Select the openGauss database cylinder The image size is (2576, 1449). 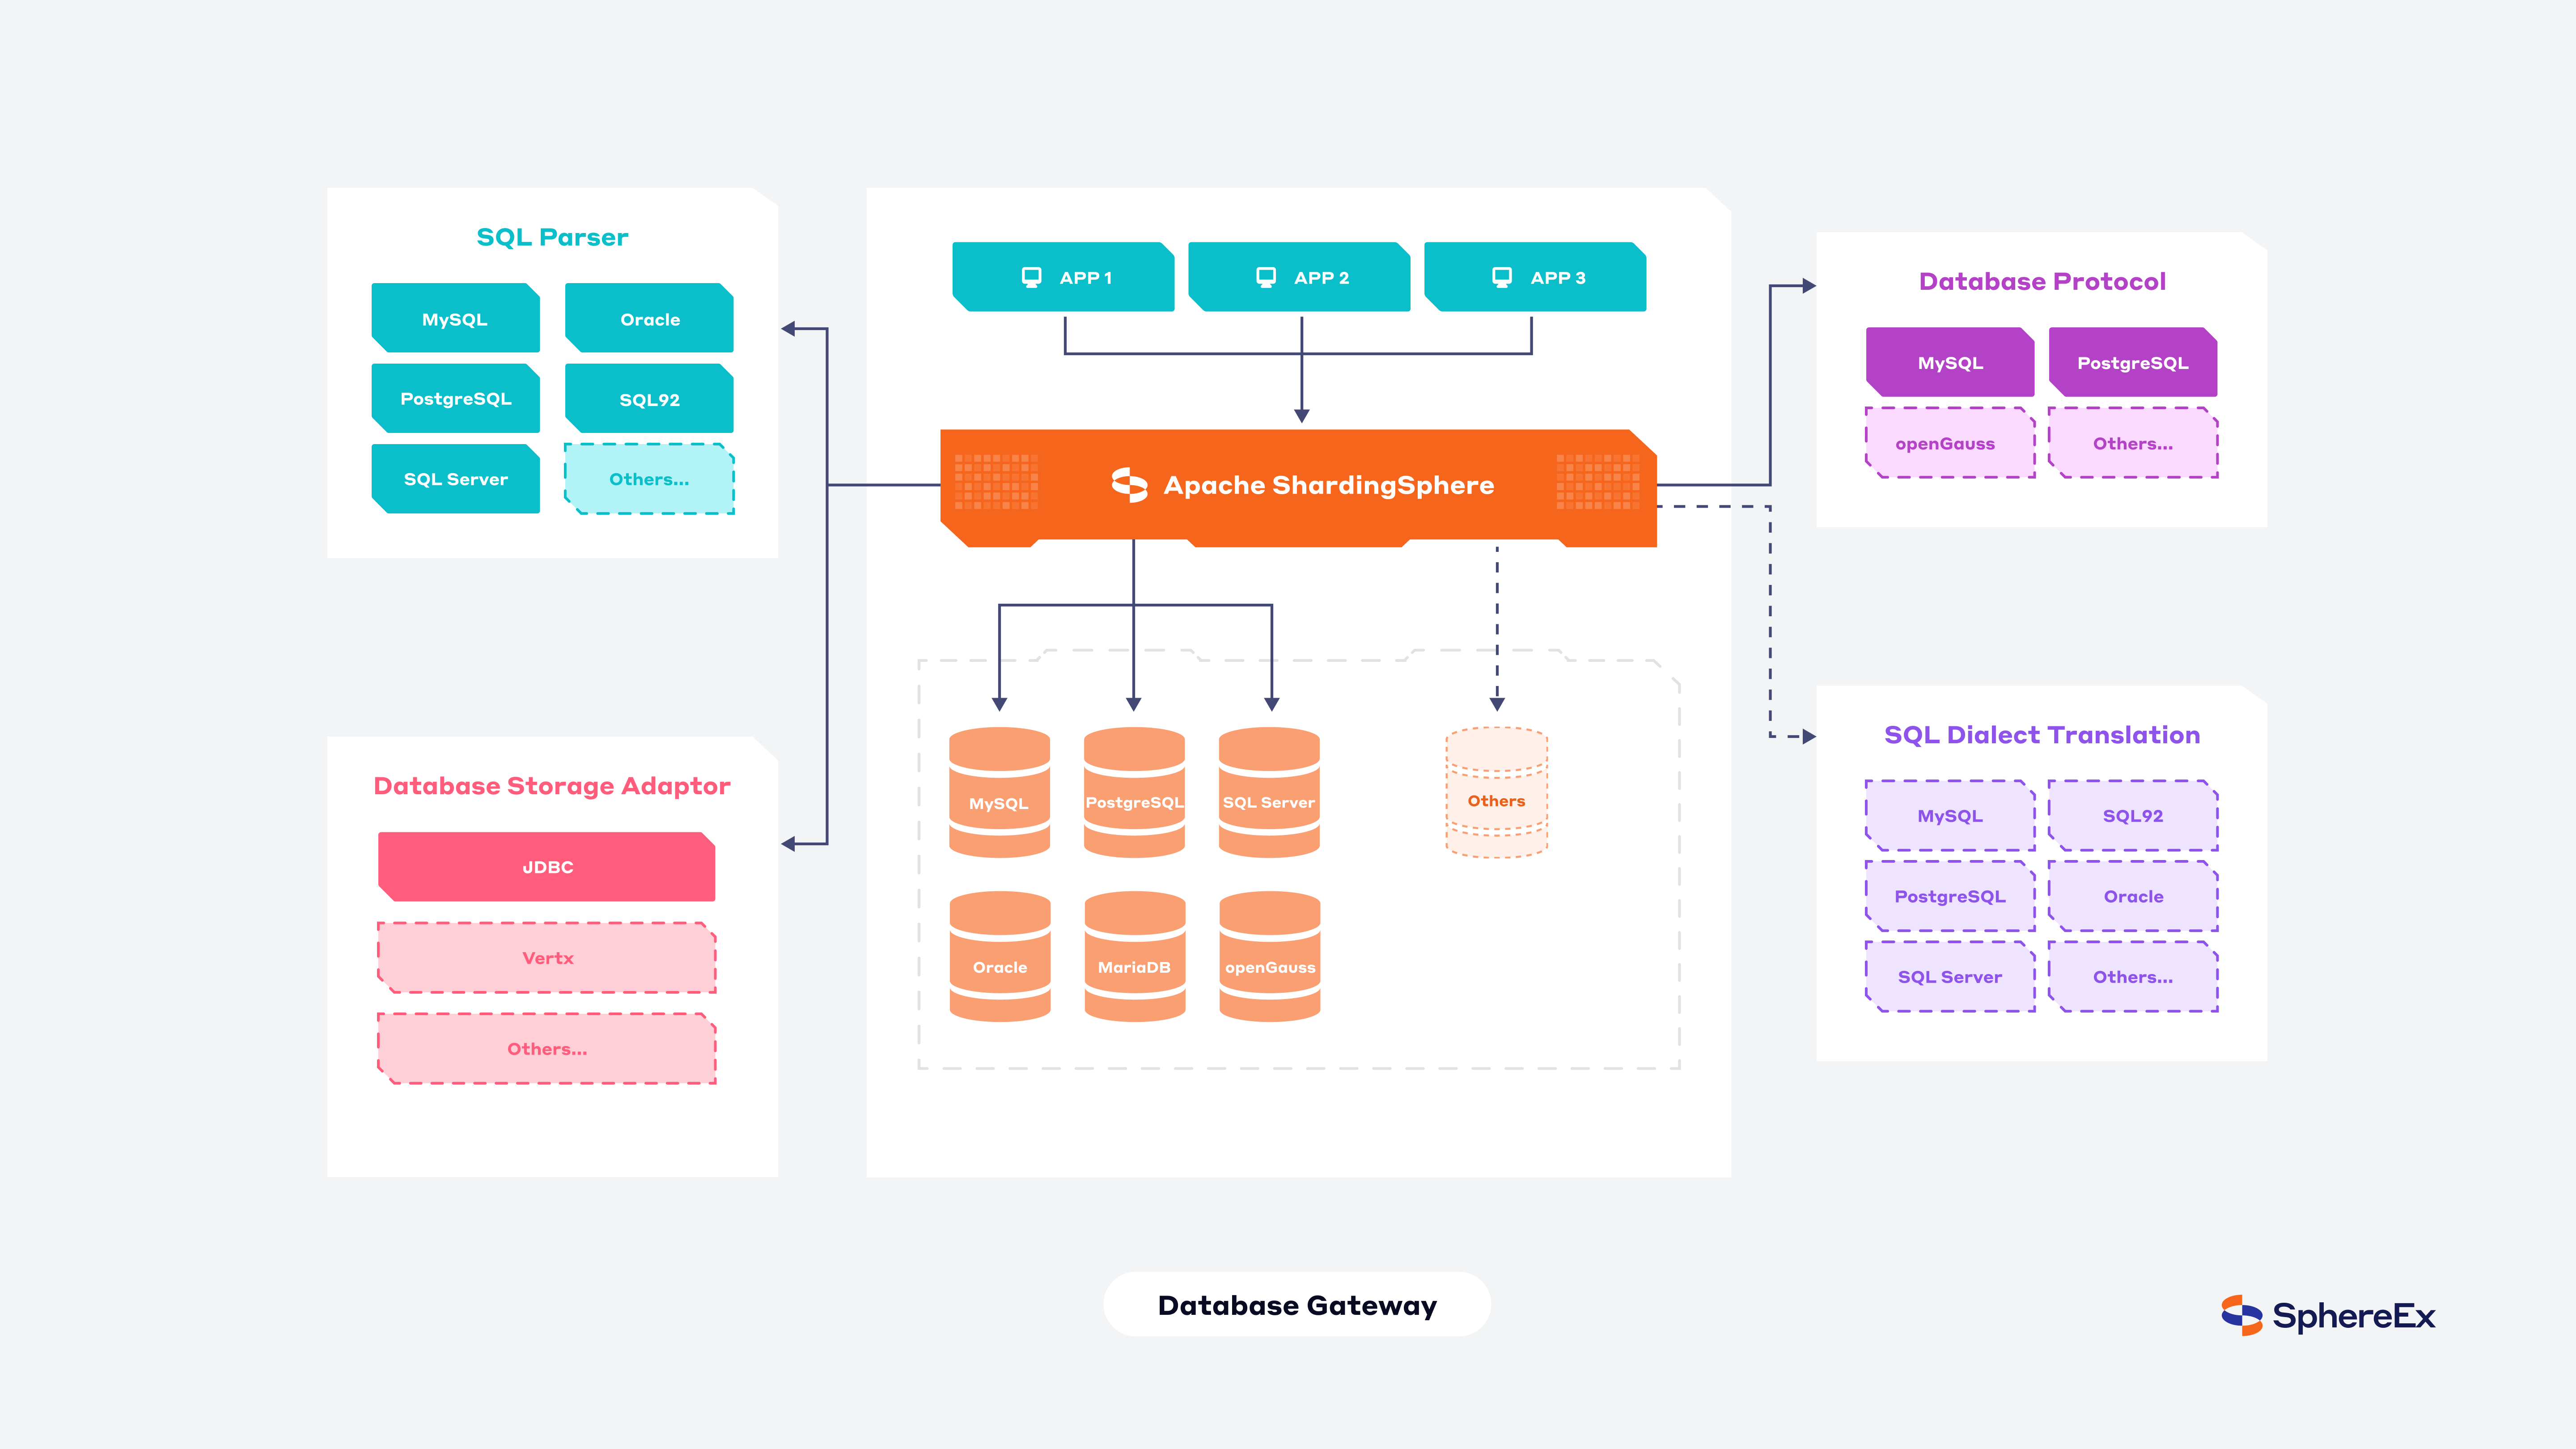pos(1270,956)
